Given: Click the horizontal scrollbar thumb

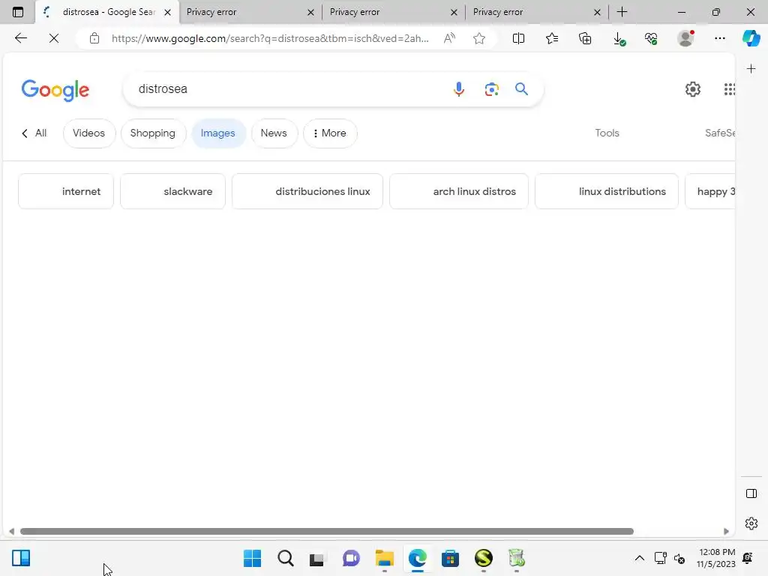Looking at the screenshot, I should click(327, 532).
